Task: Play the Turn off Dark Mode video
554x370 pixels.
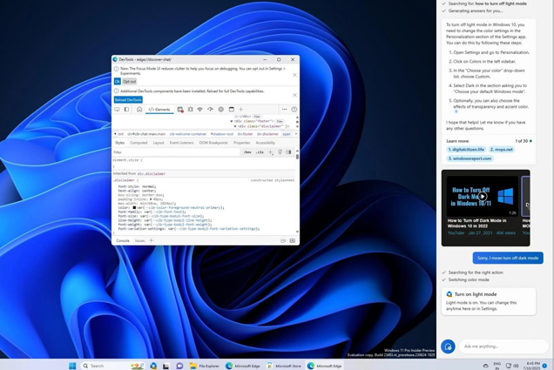Action: pos(483,196)
